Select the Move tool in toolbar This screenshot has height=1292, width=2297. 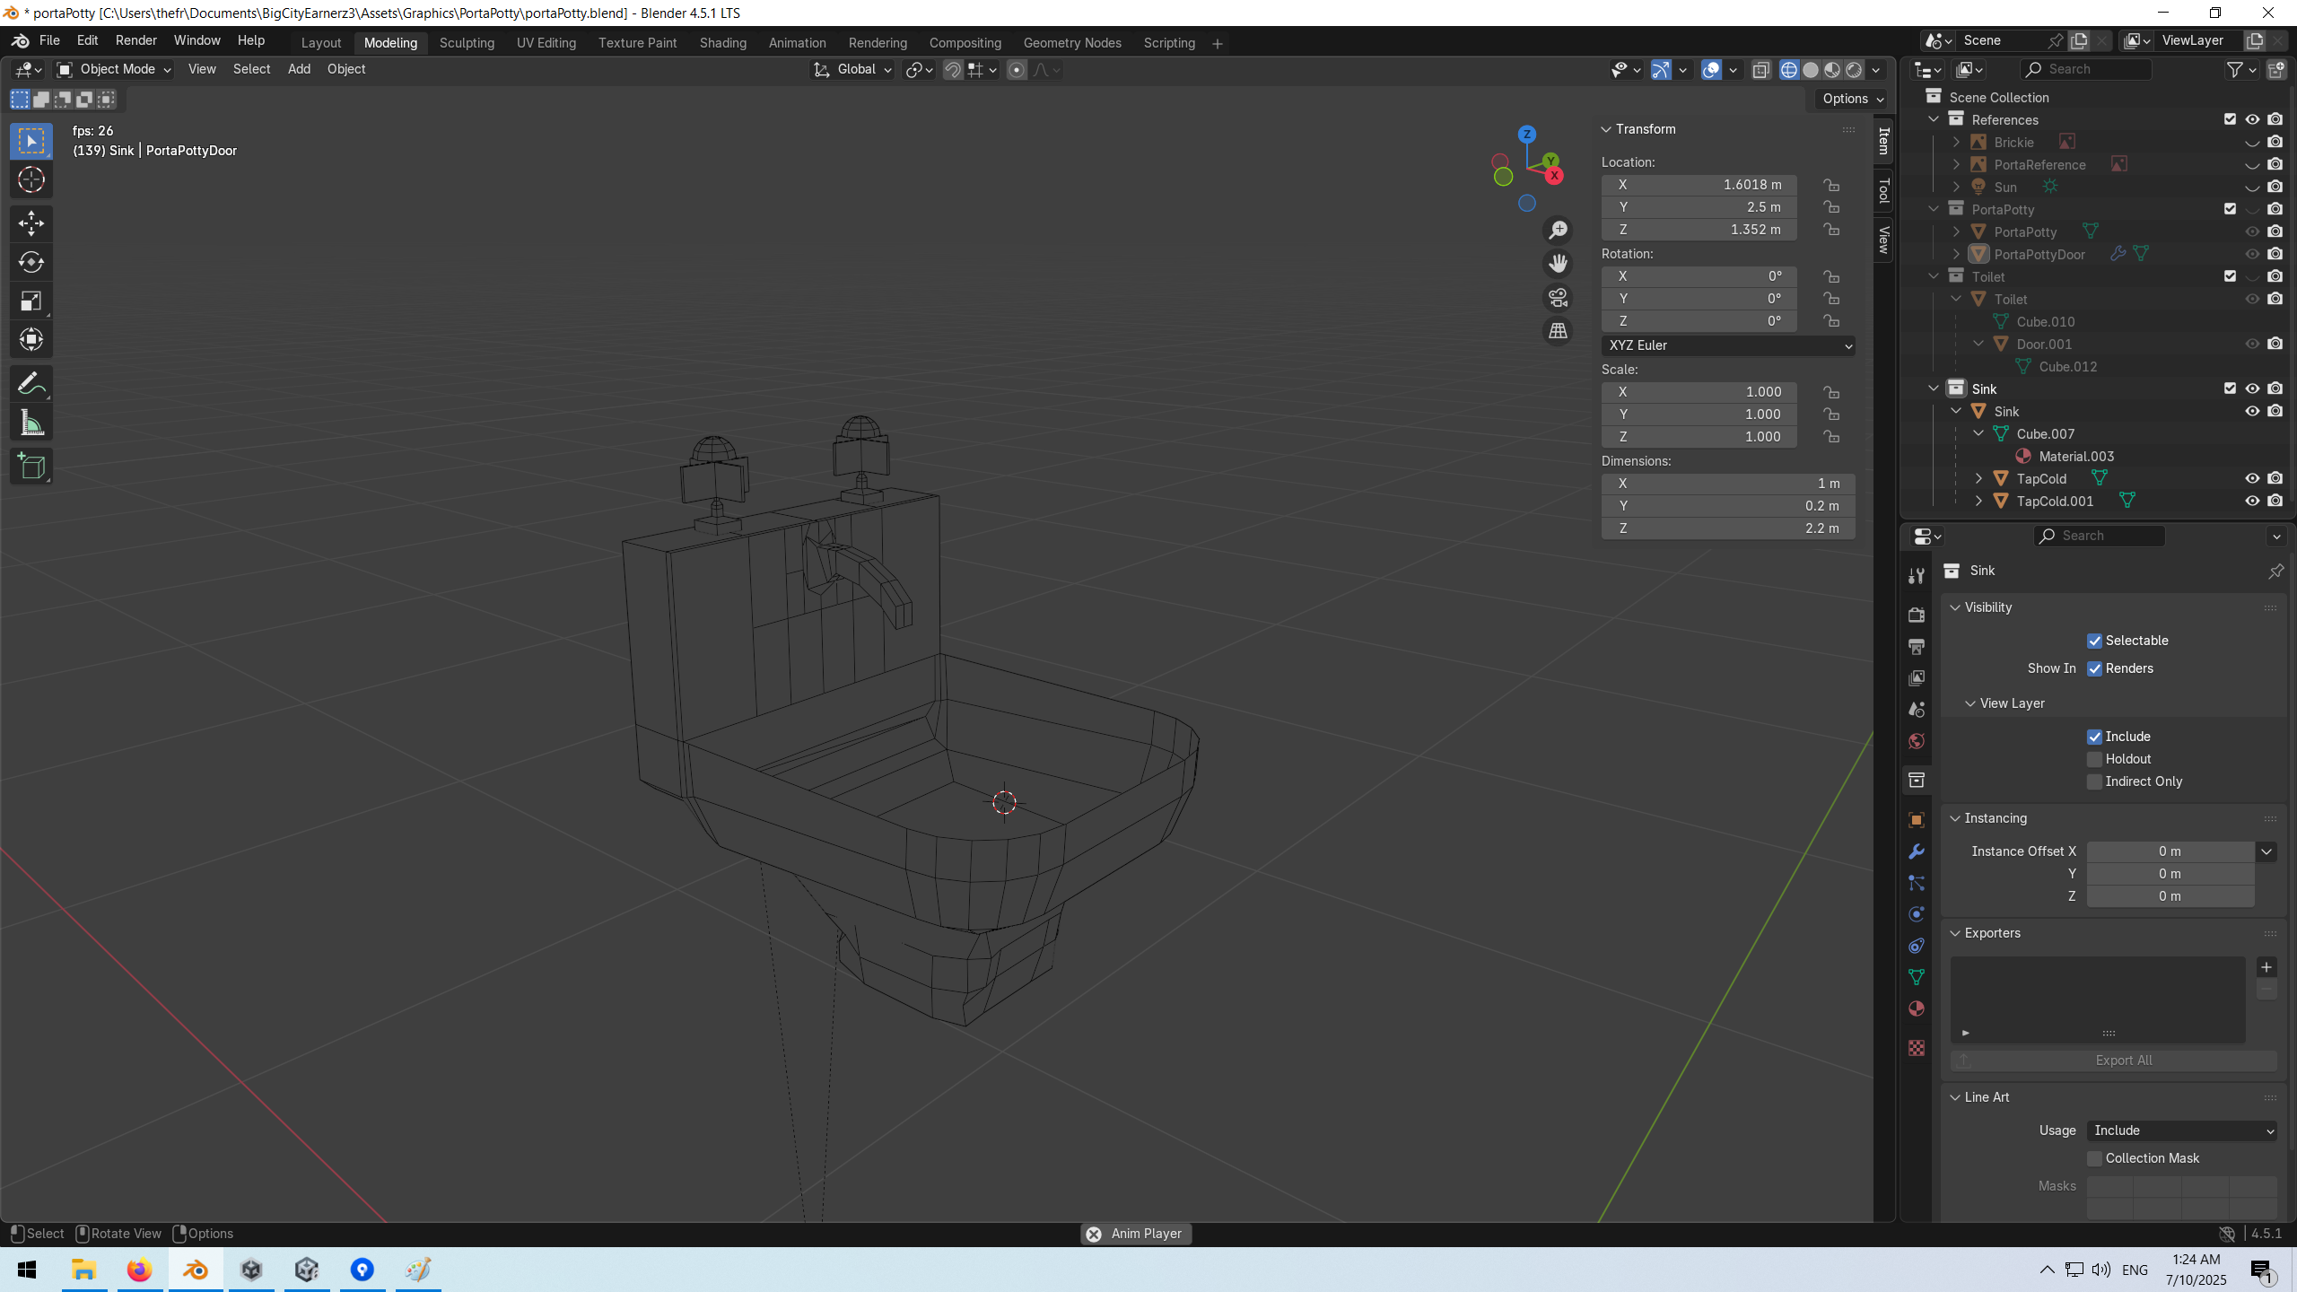(x=31, y=223)
